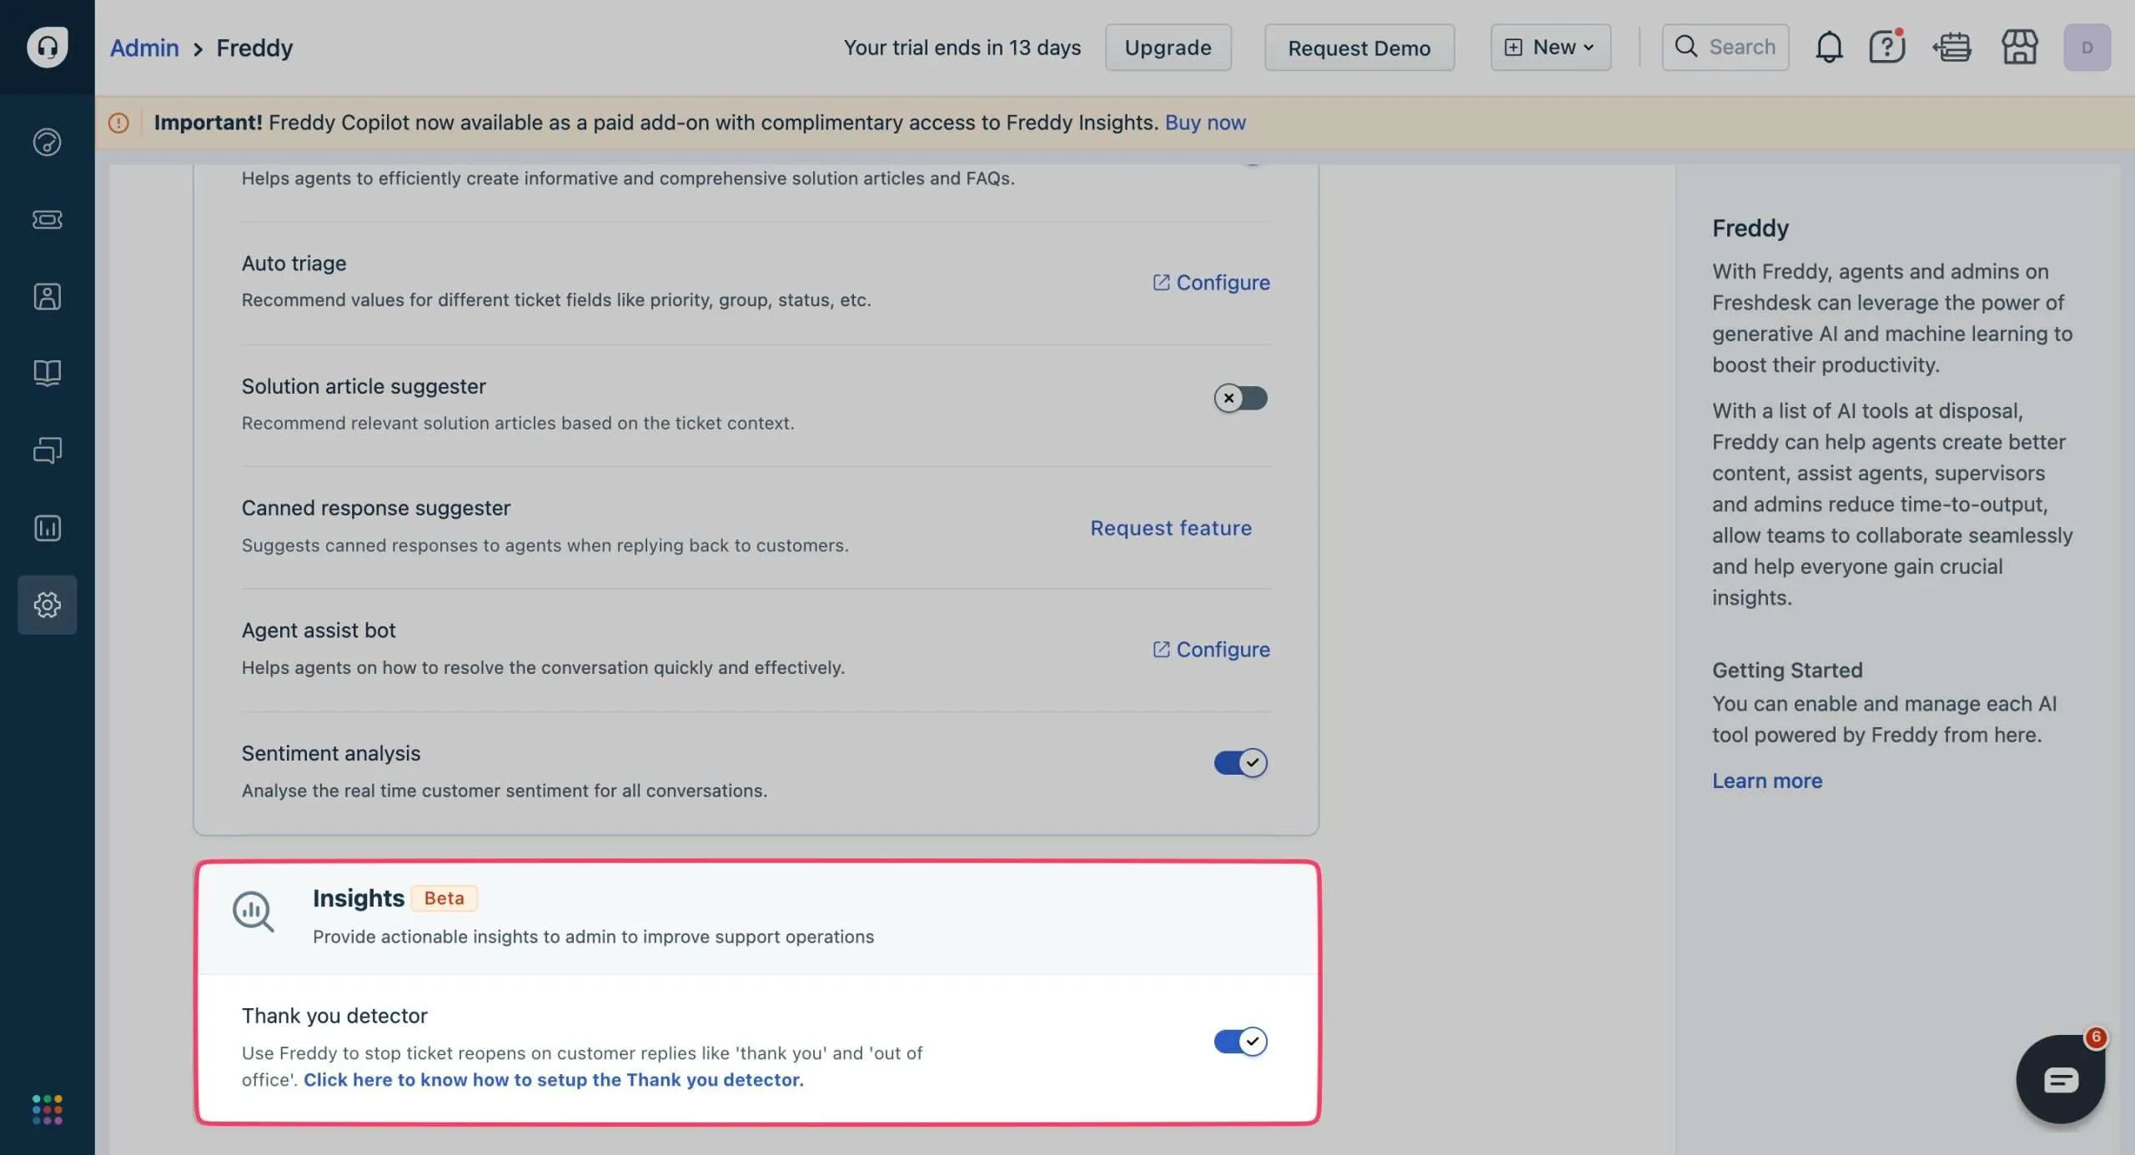The height and width of the screenshot is (1155, 2135).
Task: Click the Freddy breadcrumb text
Action: (254, 48)
